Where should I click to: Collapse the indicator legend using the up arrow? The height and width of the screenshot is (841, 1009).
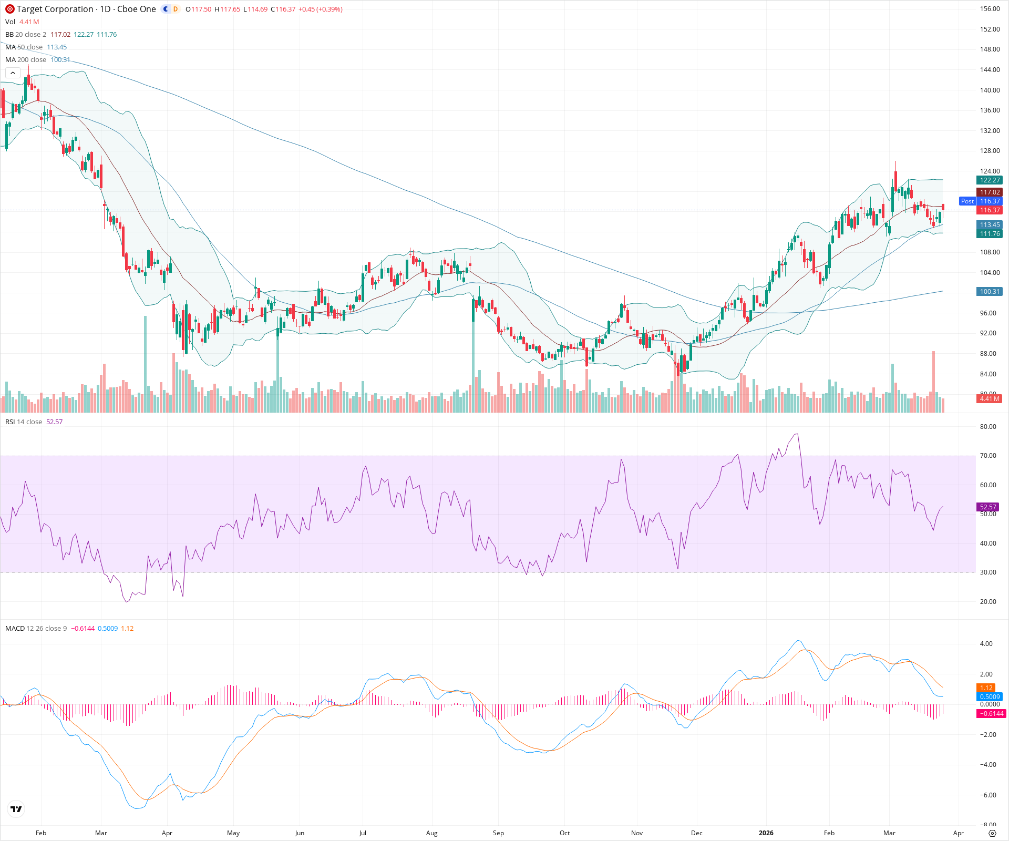pos(12,73)
